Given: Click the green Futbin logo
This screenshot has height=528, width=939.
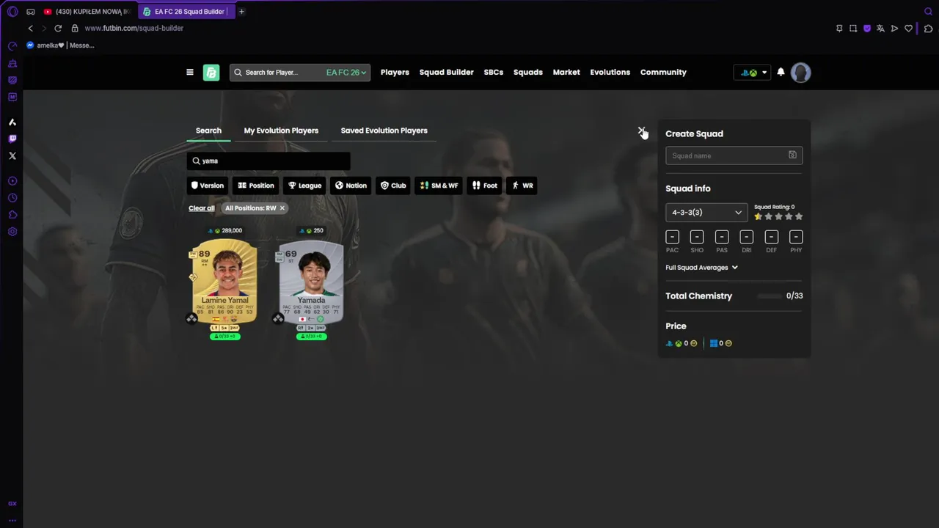Looking at the screenshot, I should [x=211, y=73].
